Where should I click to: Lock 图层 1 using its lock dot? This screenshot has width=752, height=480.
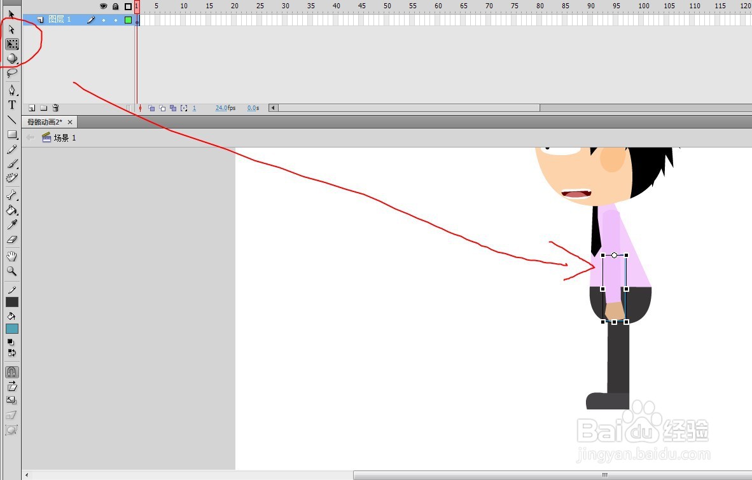coord(116,20)
